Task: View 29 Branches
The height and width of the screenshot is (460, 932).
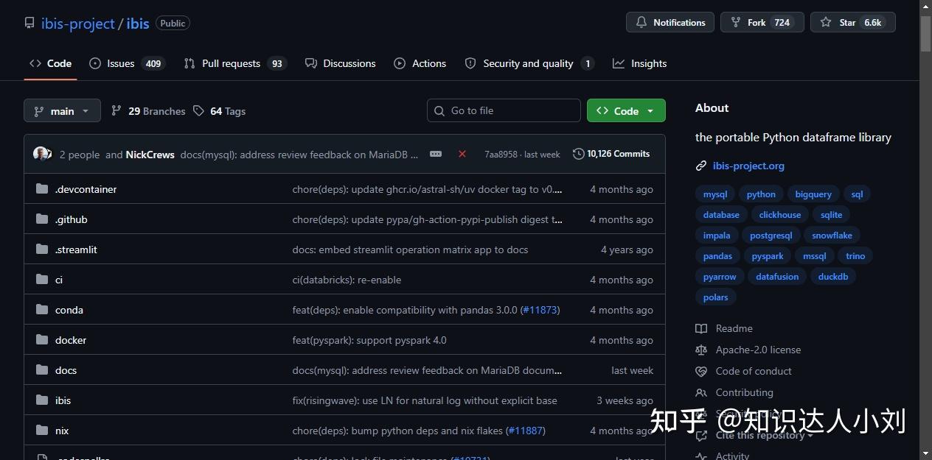Action: tap(148, 111)
